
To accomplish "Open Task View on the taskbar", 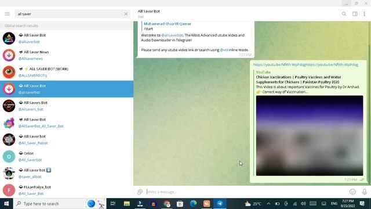I will click(x=113, y=204).
